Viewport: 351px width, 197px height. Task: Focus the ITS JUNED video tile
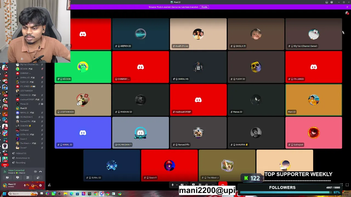[x=314, y=67]
